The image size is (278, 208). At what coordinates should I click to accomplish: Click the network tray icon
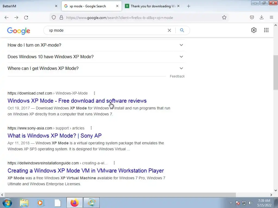pos(244,203)
